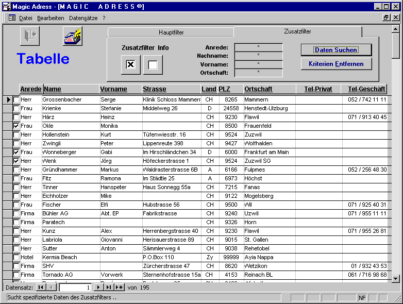Click the table's vertical scrollbar down arrow
The image size is (403, 304).
click(x=395, y=278)
